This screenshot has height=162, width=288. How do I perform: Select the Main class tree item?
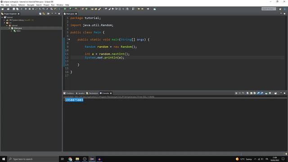pyautogui.click(x=18, y=31)
